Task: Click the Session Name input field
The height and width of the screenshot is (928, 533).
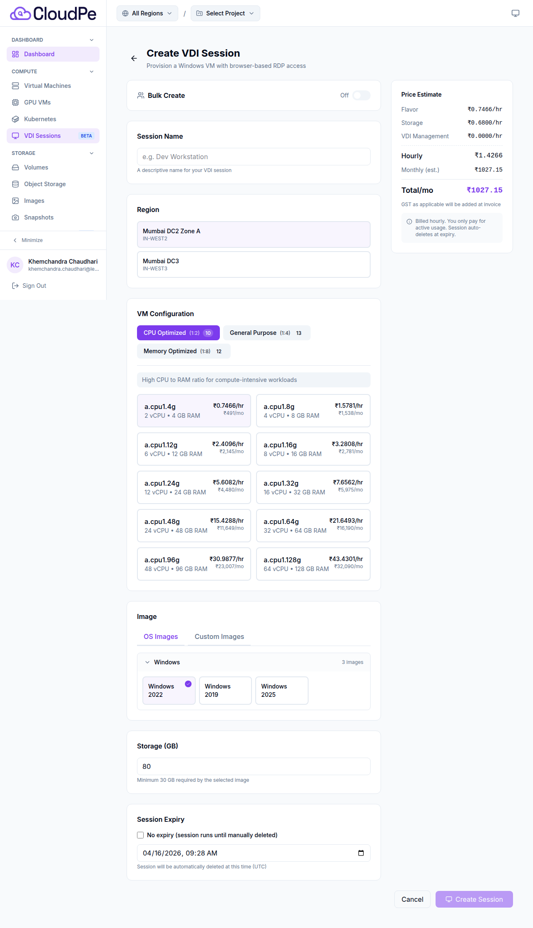Action: pos(254,157)
